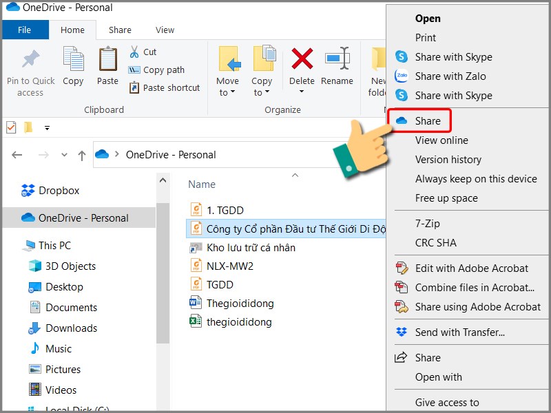Click the navigation pane scroll-up arrow

163,180
